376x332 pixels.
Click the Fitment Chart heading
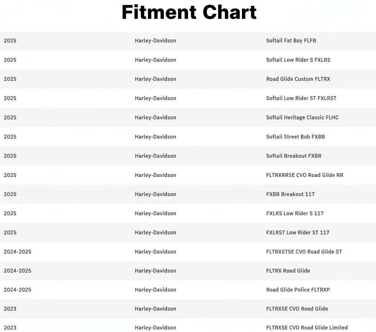(189, 12)
